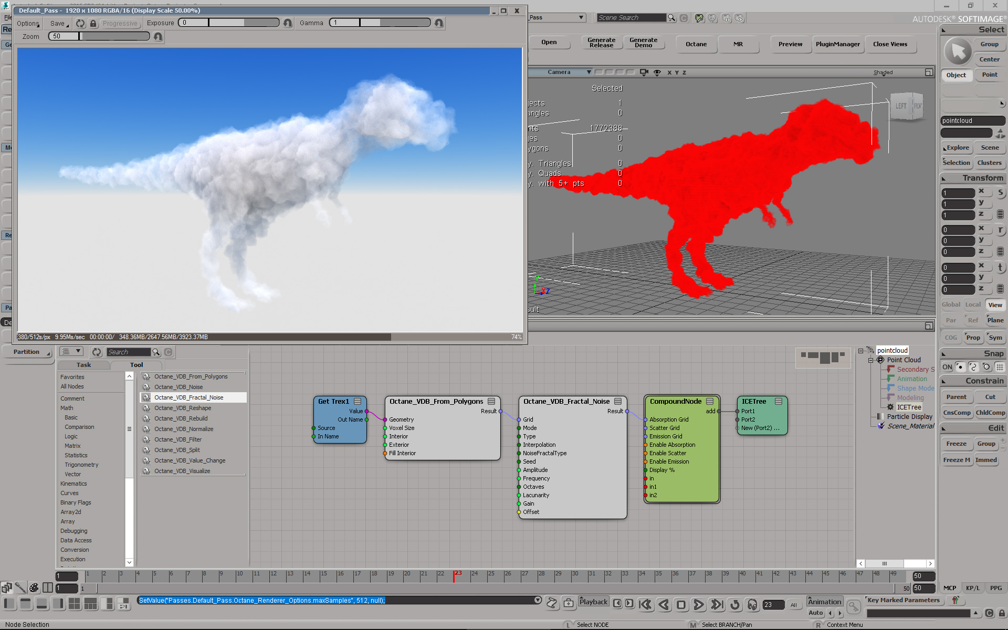This screenshot has width=1008, height=630.
Task: Toggle the loop playback icon
Action: pos(734,605)
